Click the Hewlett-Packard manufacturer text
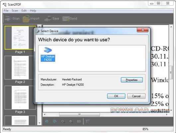The image size is (176, 133). tap(72, 79)
